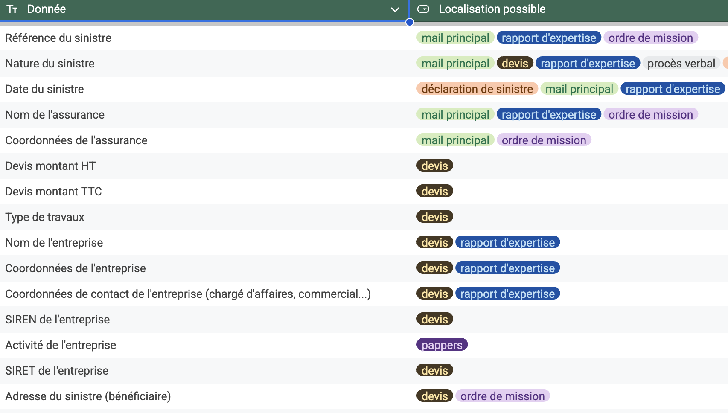Select the Type de travaux cell
The image size is (728, 413).
[45, 217]
